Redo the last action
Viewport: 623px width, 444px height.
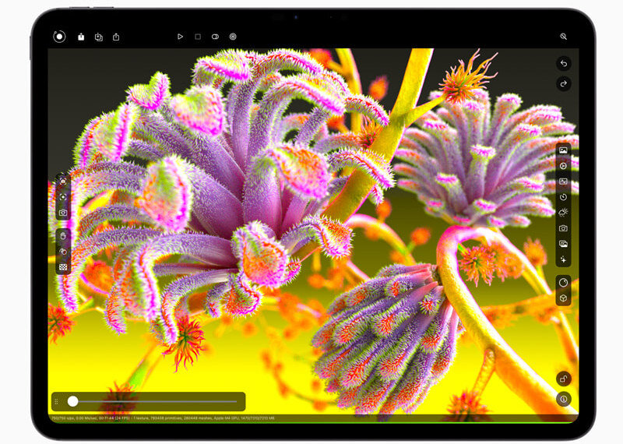coord(563,84)
